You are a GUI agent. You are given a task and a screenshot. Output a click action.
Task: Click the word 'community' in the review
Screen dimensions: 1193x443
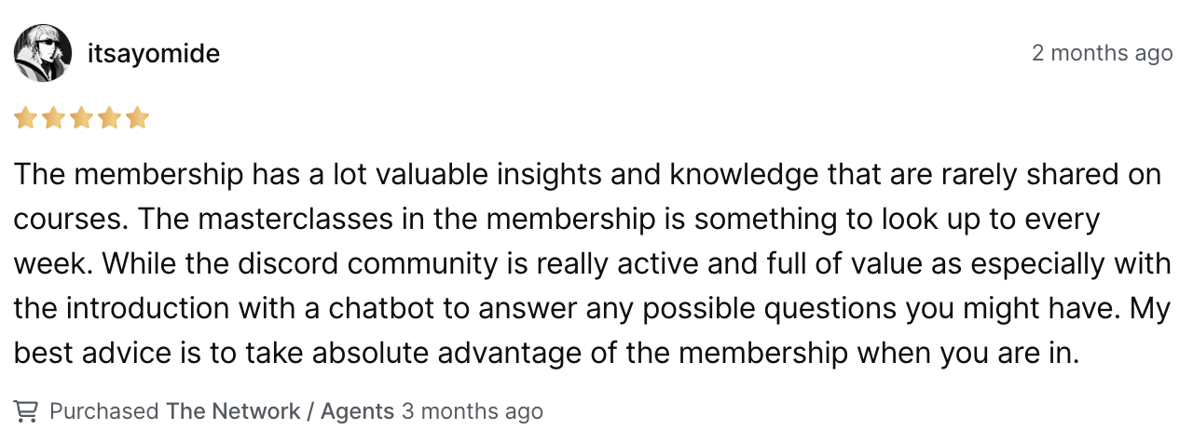(x=421, y=264)
